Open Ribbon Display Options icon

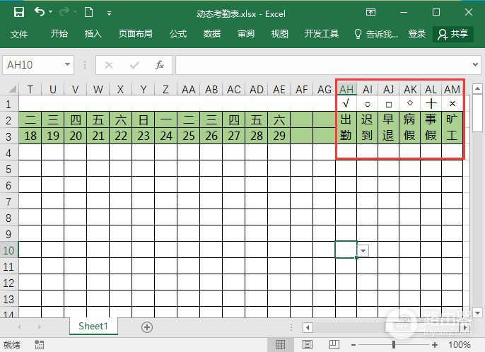click(x=370, y=12)
